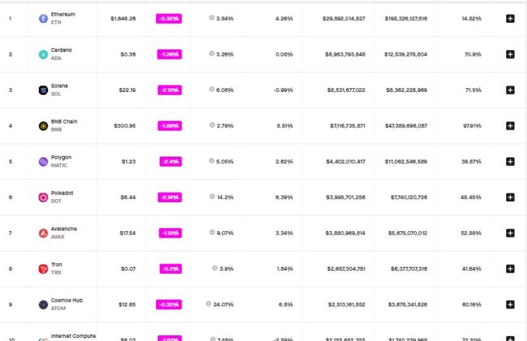Click the Cosmos Hub logo icon
The image size is (527, 341).
click(x=43, y=305)
